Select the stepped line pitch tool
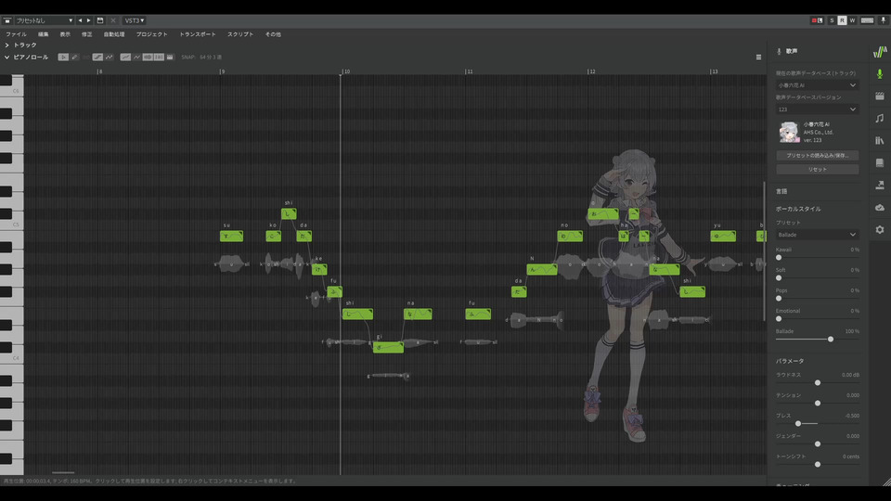The image size is (891, 501). pos(97,57)
